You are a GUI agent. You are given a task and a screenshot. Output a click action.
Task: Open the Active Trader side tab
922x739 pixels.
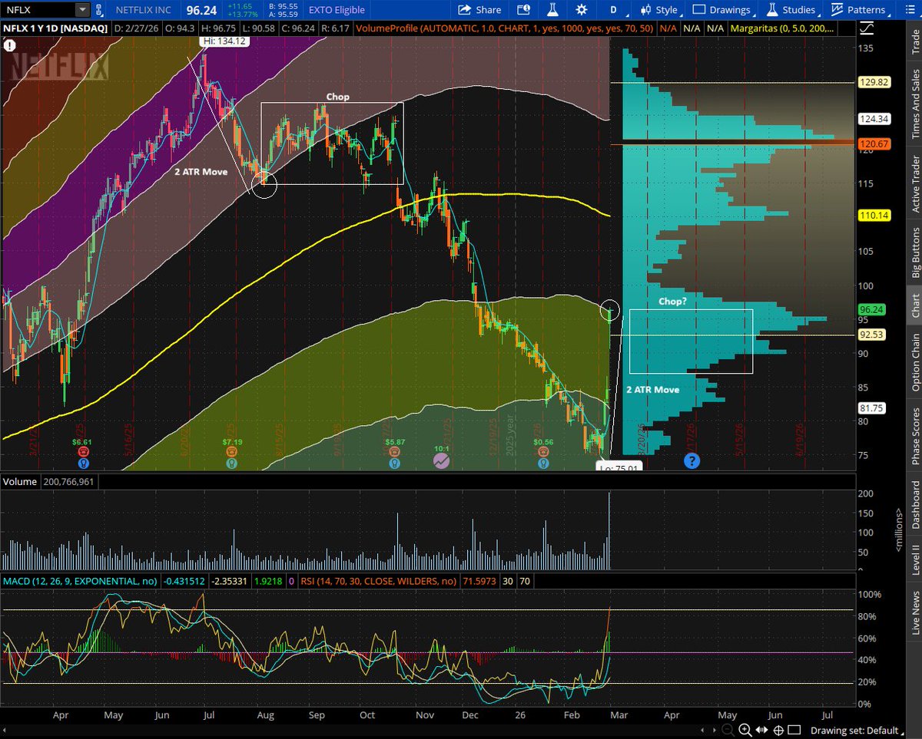coord(914,183)
